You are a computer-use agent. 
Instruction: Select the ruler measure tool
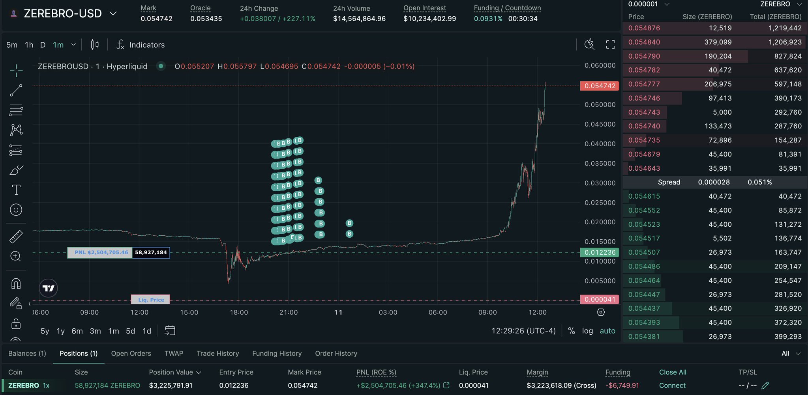coord(16,237)
